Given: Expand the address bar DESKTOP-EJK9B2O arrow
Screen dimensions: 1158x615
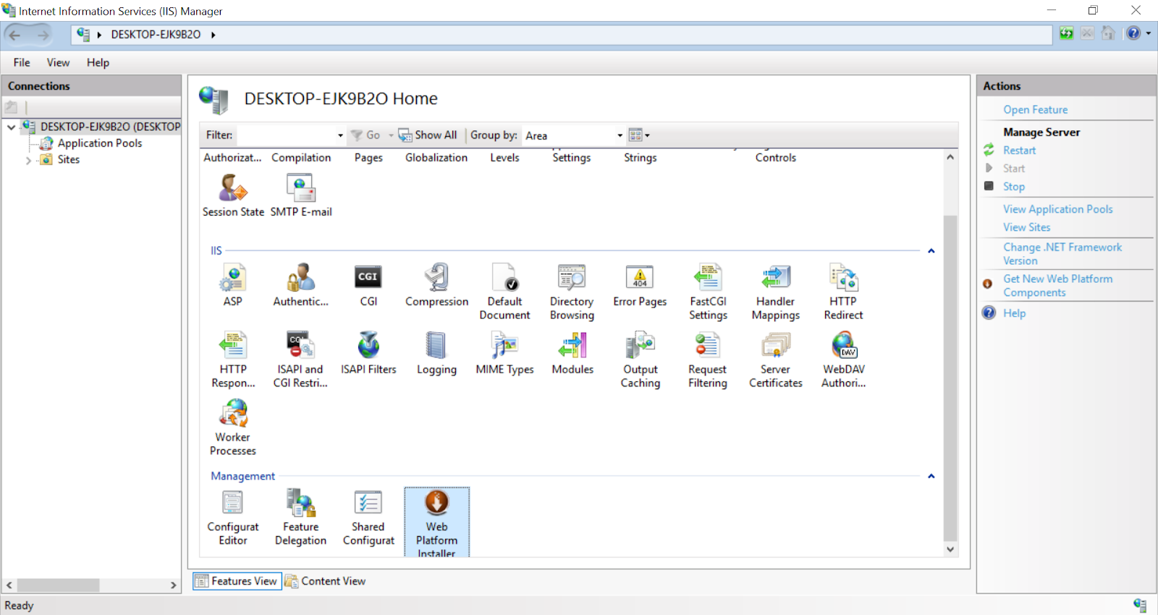Looking at the screenshot, I should coord(214,35).
